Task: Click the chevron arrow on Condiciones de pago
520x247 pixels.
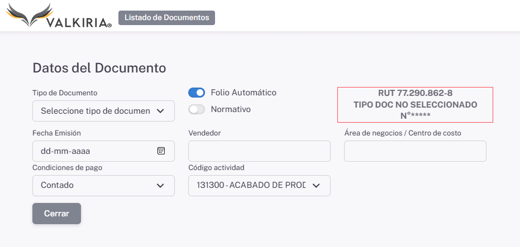Action: 160,186
